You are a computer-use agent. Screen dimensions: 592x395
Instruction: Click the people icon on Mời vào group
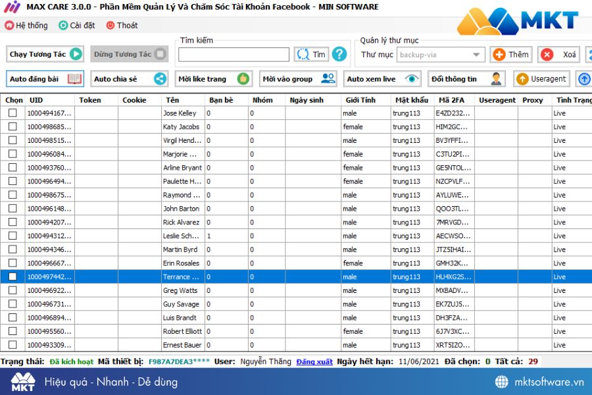[328, 78]
